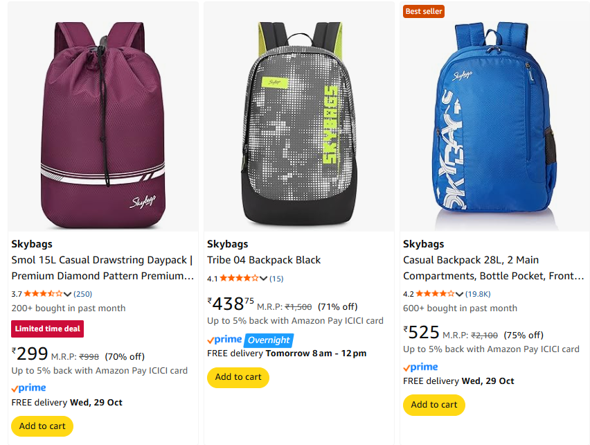Expand rating dropdown arrow for Casual Backpack 28L
Viewport: 590px width, 445px height.
[x=459, y=294]
